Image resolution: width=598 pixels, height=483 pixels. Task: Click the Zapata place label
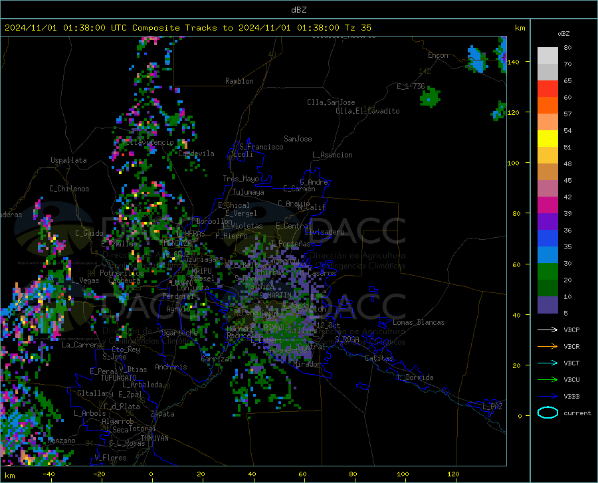point(163,414)
